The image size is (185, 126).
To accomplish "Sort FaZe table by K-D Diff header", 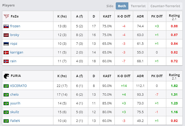I will (x=124, y=16).
